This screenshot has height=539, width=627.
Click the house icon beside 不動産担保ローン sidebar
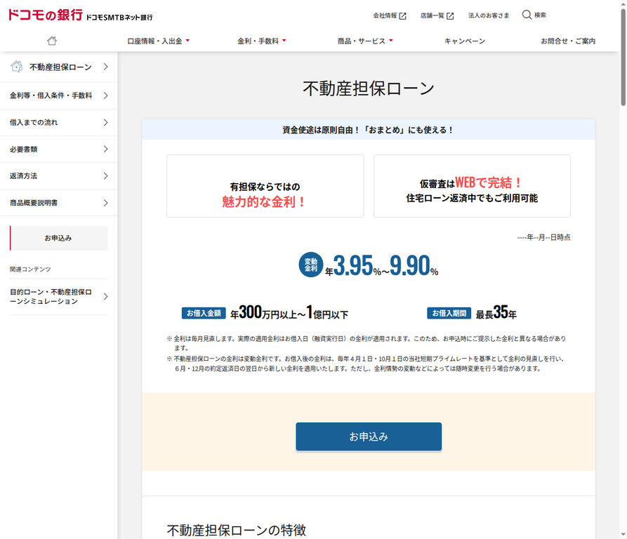(x=17, y=67)
